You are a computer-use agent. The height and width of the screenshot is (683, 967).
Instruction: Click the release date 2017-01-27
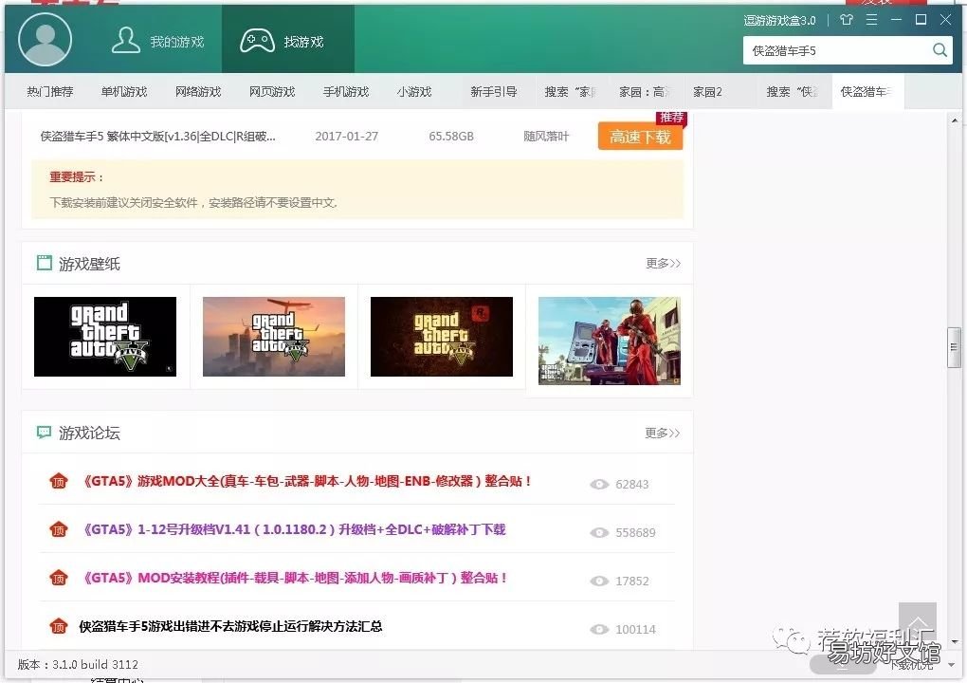(x=347, y=137)
